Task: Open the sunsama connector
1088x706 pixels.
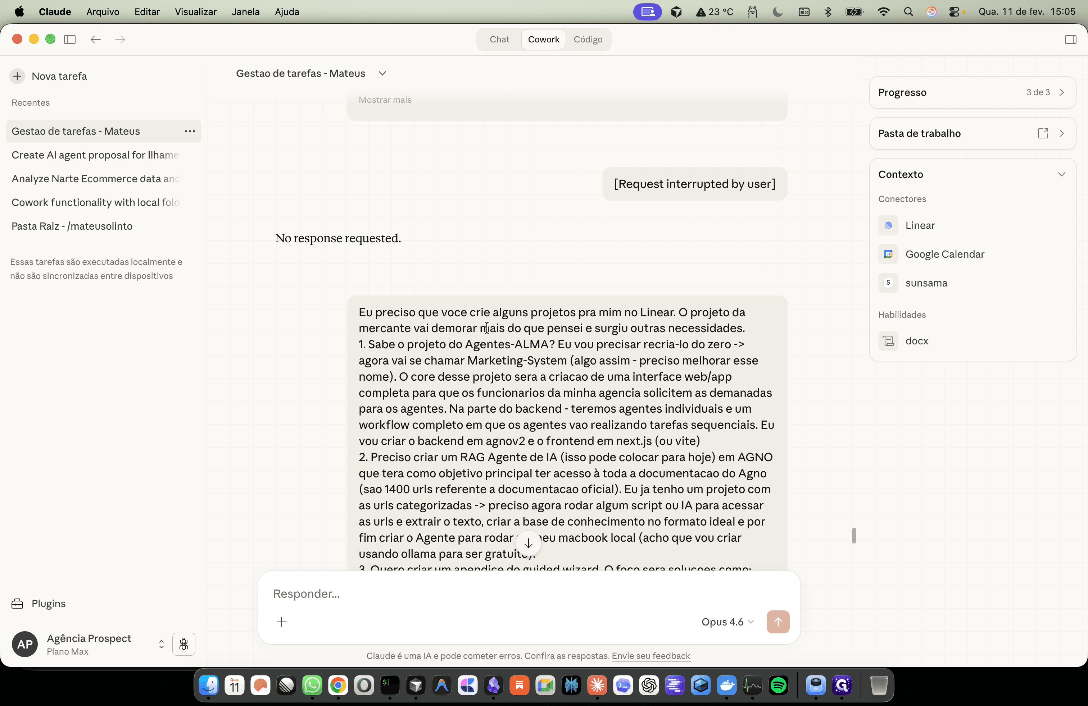Action: tap(912, 283)
